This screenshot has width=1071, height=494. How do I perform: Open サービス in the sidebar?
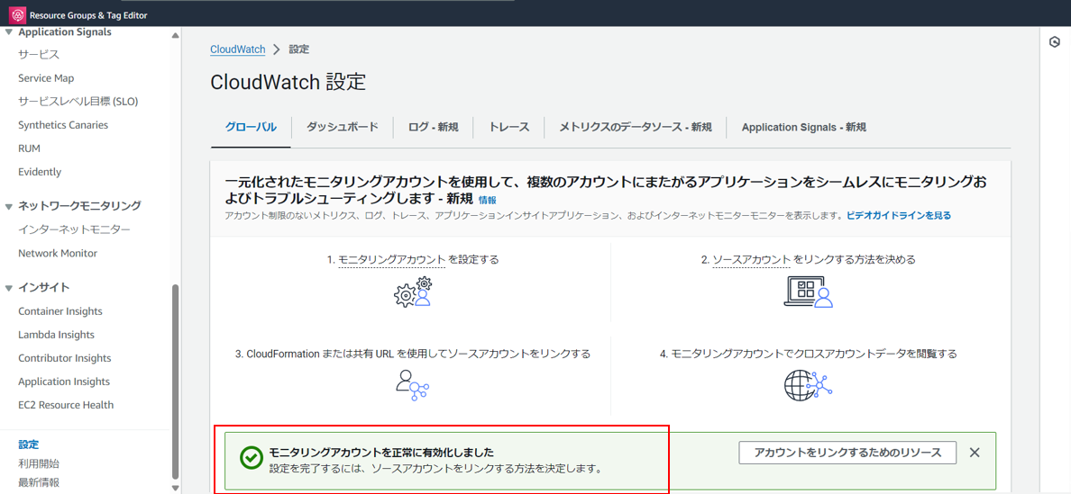(39, 55)
